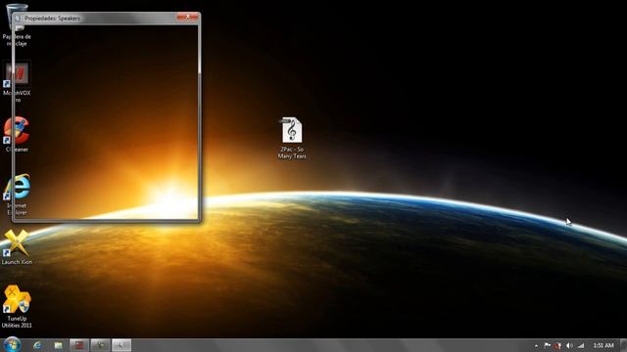The height and width of the screenshot is (352, 627).
Task: Open the network signal tray icon
Action: 581,345
